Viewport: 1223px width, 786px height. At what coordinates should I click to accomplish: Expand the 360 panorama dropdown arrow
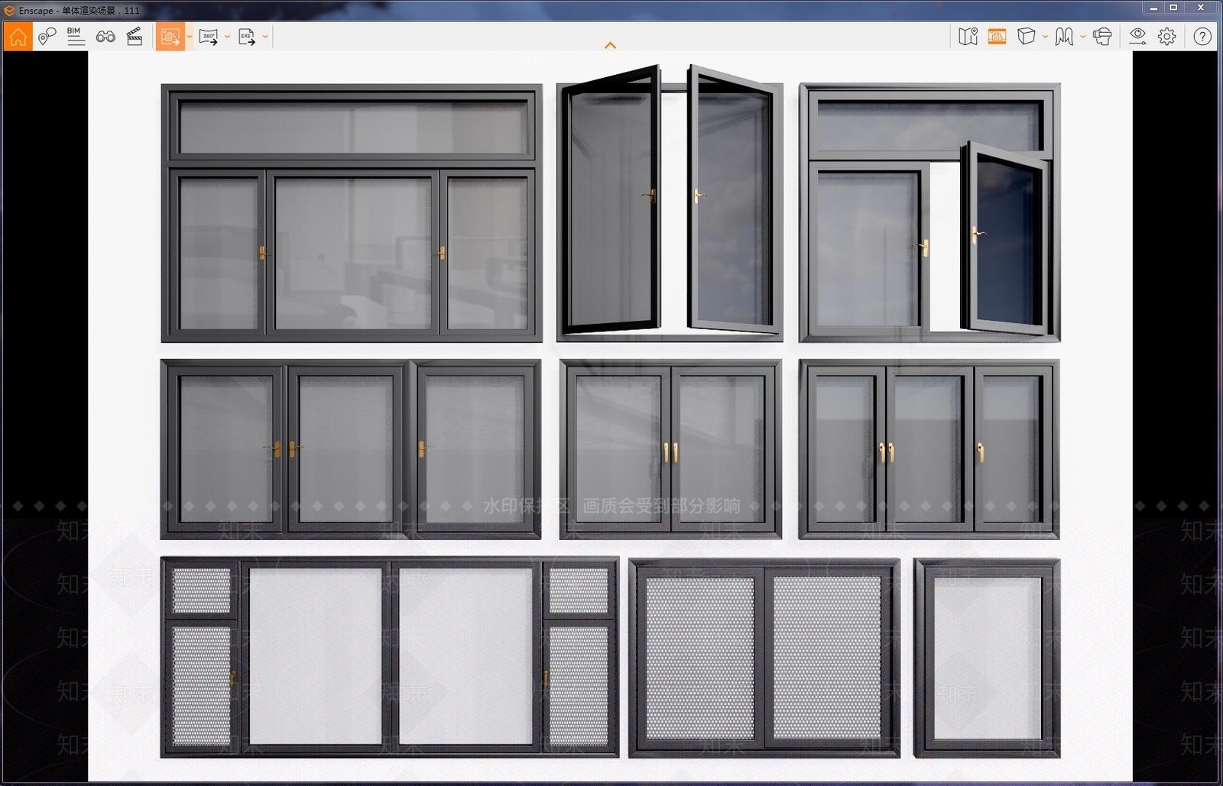pyautogui.click(x=227, y=37)
